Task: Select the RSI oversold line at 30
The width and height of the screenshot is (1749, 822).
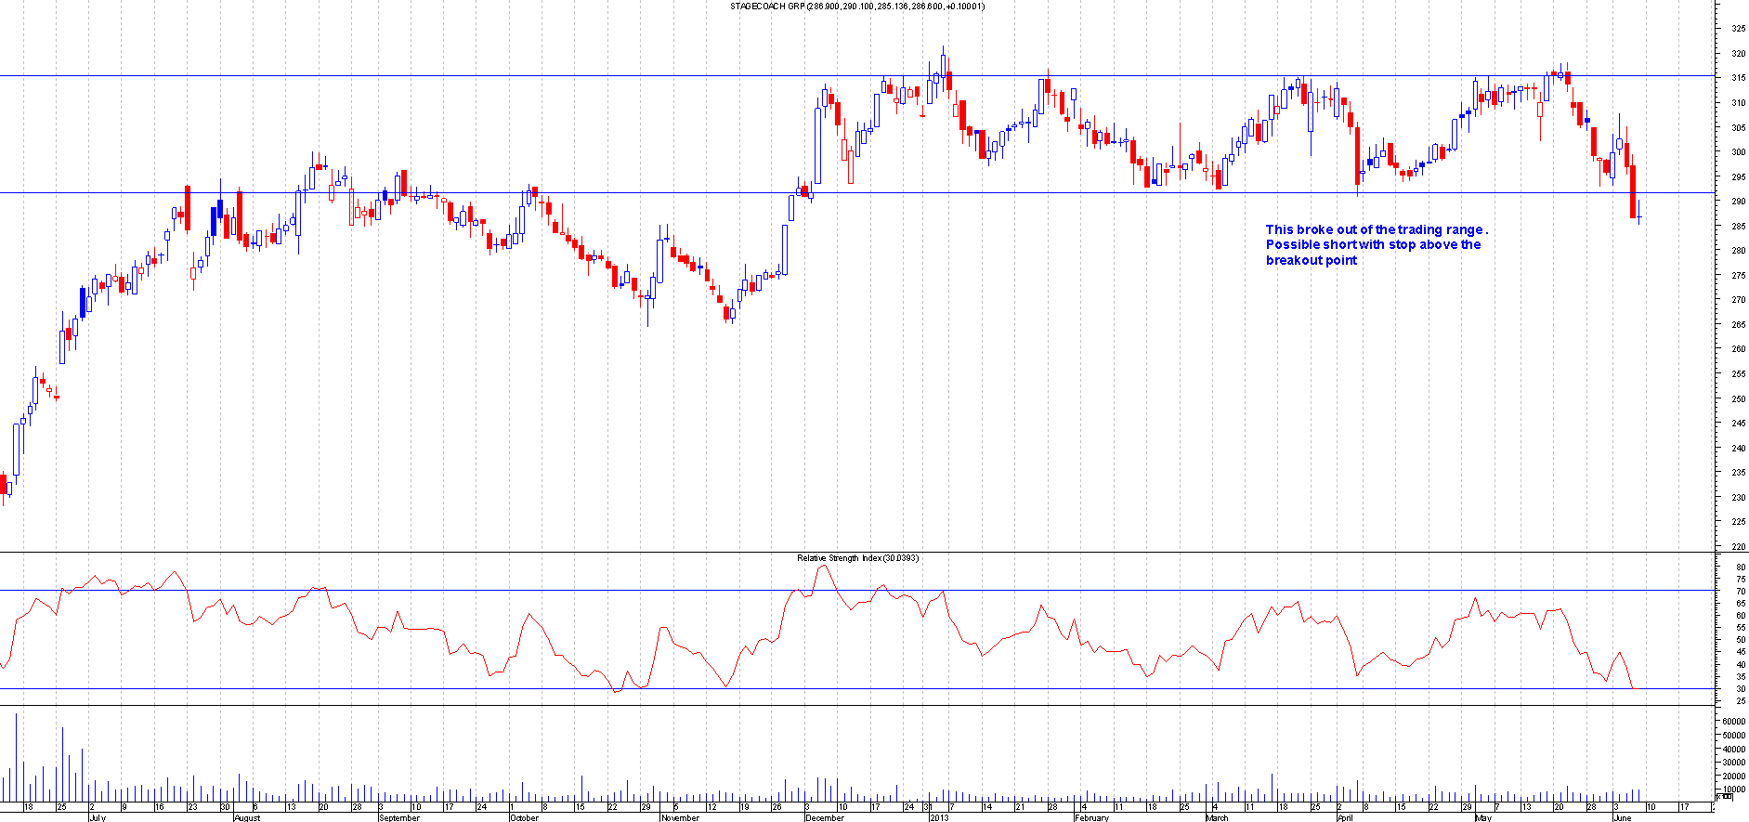Action: pos(464,689)
